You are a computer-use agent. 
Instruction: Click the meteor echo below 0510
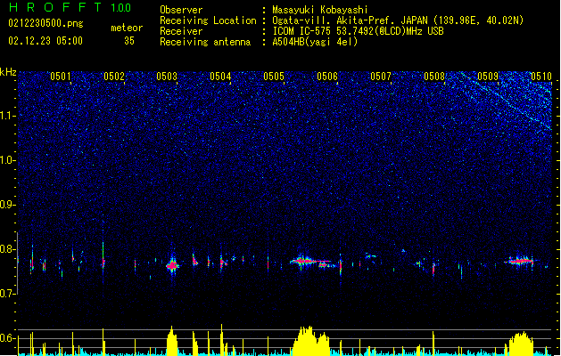(521, 261)
